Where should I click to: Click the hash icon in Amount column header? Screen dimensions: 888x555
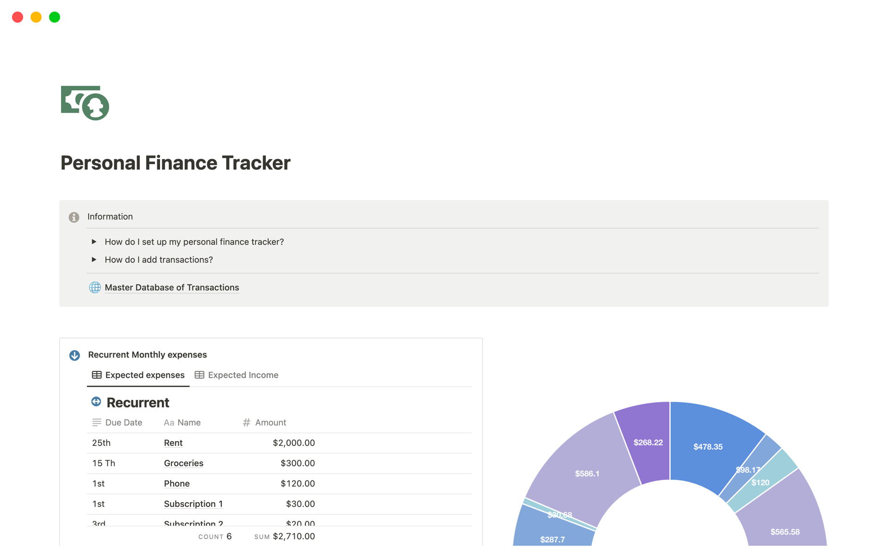click(247, 422)
